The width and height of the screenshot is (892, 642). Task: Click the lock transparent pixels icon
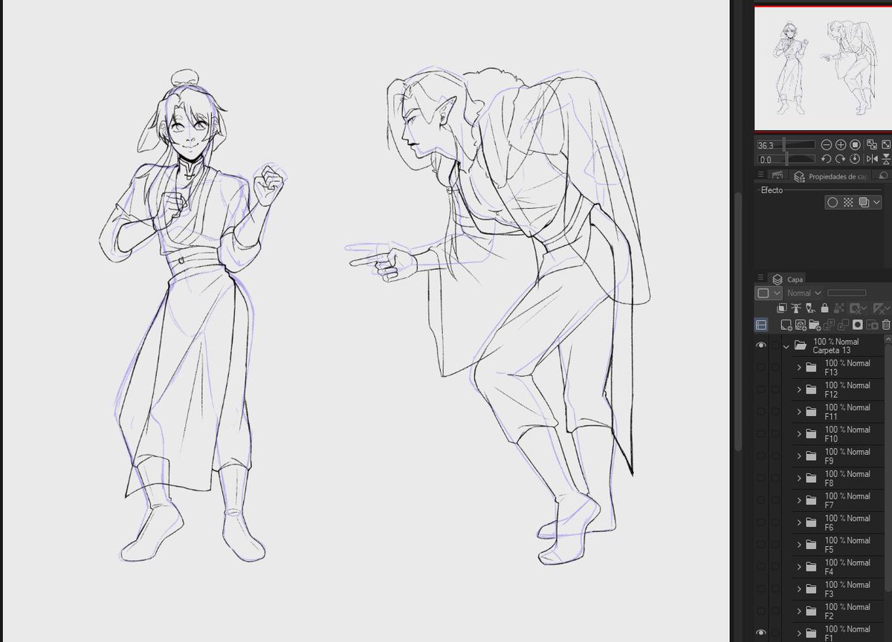coord(839,308)
